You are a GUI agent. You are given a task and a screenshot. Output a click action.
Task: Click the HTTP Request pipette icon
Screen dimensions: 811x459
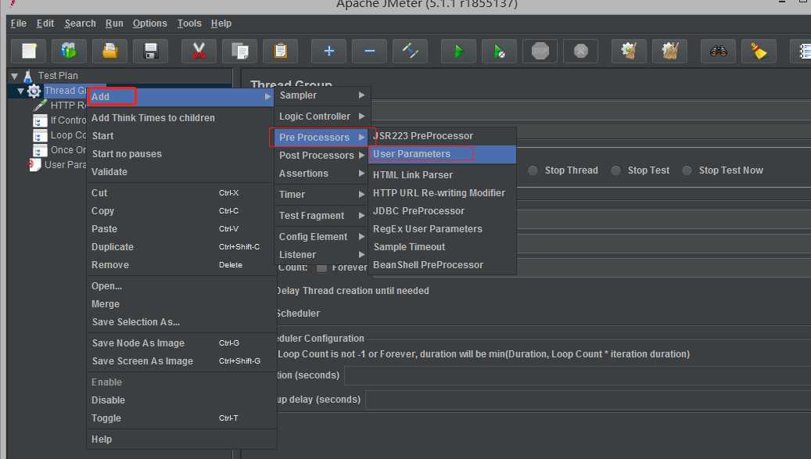(40, 106)
